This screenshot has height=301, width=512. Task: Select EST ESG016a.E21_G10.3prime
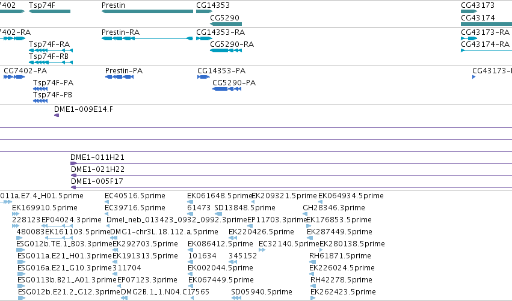click(x=64, y=268)
